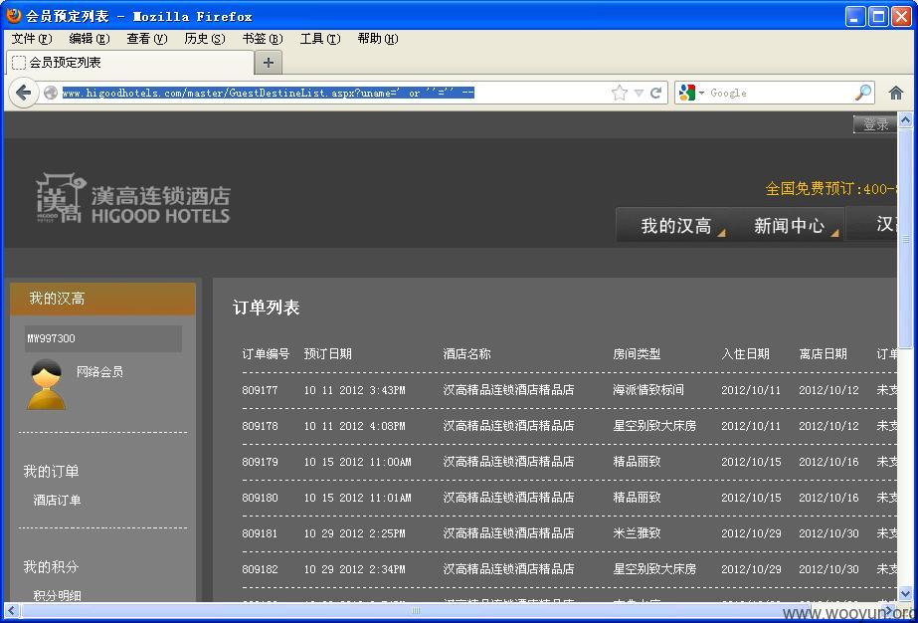This screenshot has height=623, width=918.
Task: Click the Higood Hotels logo
Action: 133,197
